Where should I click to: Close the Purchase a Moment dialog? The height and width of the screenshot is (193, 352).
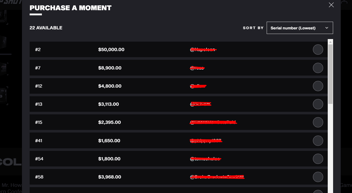coord(331,5)
